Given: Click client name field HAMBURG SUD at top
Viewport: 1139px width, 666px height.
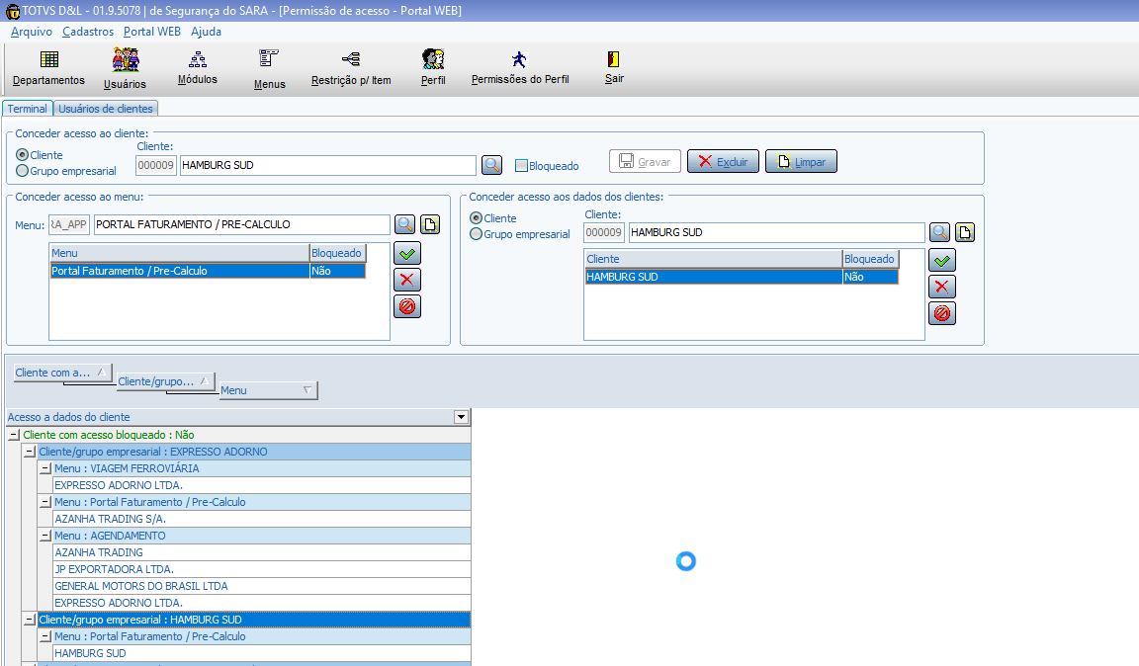Looking at the screenshot, I should 327,165.
